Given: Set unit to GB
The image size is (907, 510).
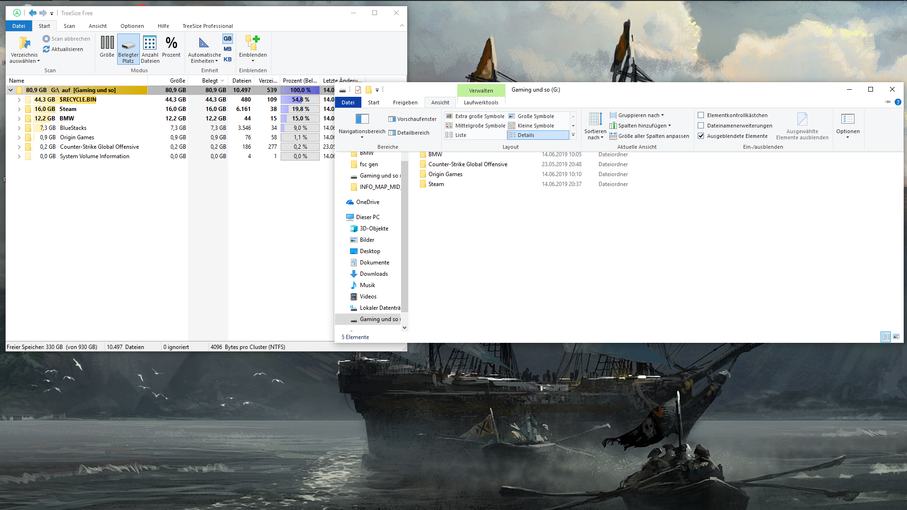Looking at the screenshot, I should click(228, 39).
